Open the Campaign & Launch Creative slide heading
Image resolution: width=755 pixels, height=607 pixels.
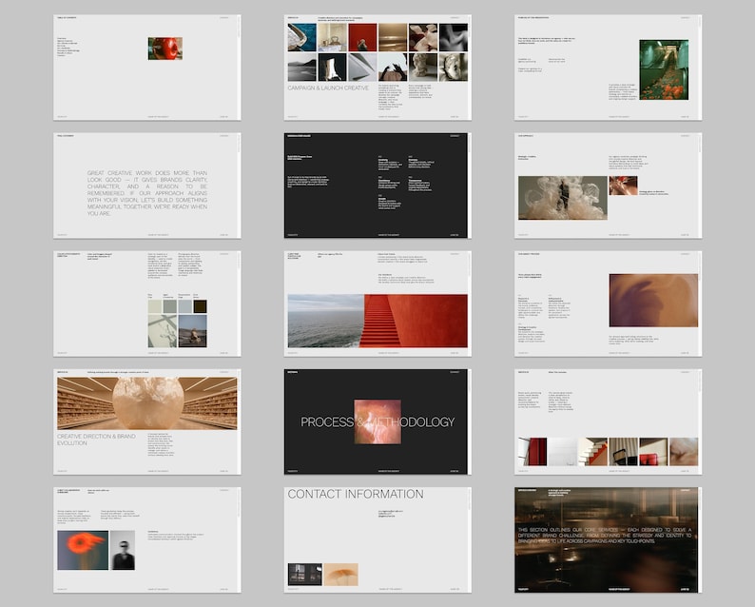pos(328,88)
